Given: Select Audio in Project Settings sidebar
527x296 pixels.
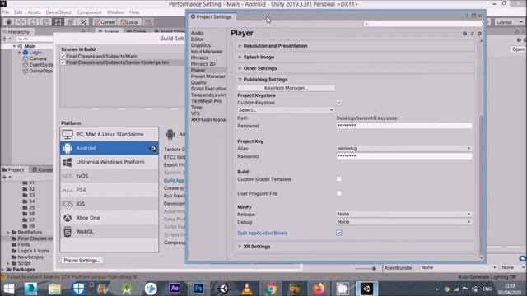Looking at the screenshot, I should point(198,33).
